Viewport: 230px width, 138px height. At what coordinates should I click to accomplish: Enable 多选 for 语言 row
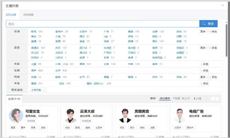click(x=213, y=48)
